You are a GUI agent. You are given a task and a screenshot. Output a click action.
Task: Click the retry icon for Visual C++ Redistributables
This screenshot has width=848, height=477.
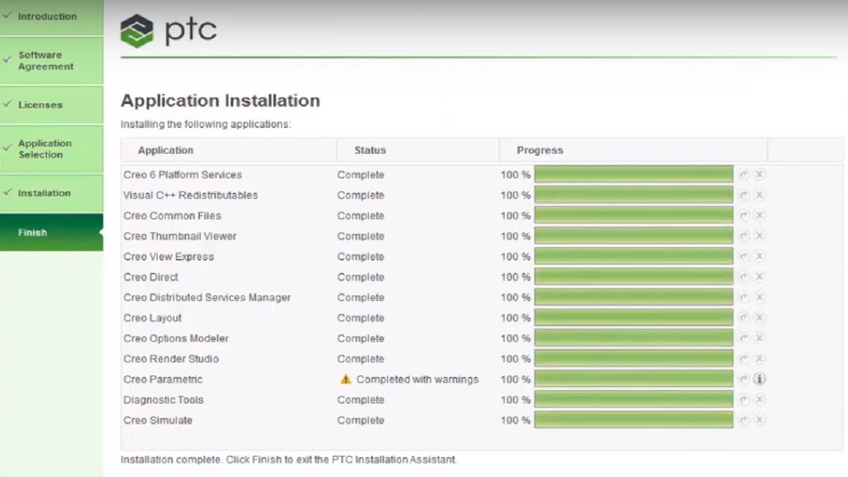click(x=744, y=195)
